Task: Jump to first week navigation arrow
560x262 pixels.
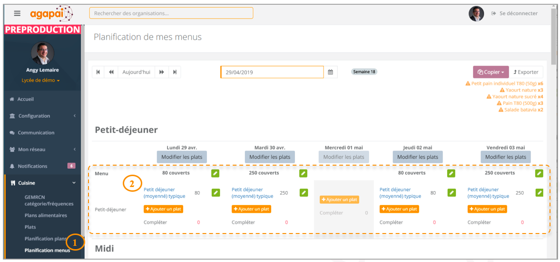Action: click(98, 72)
